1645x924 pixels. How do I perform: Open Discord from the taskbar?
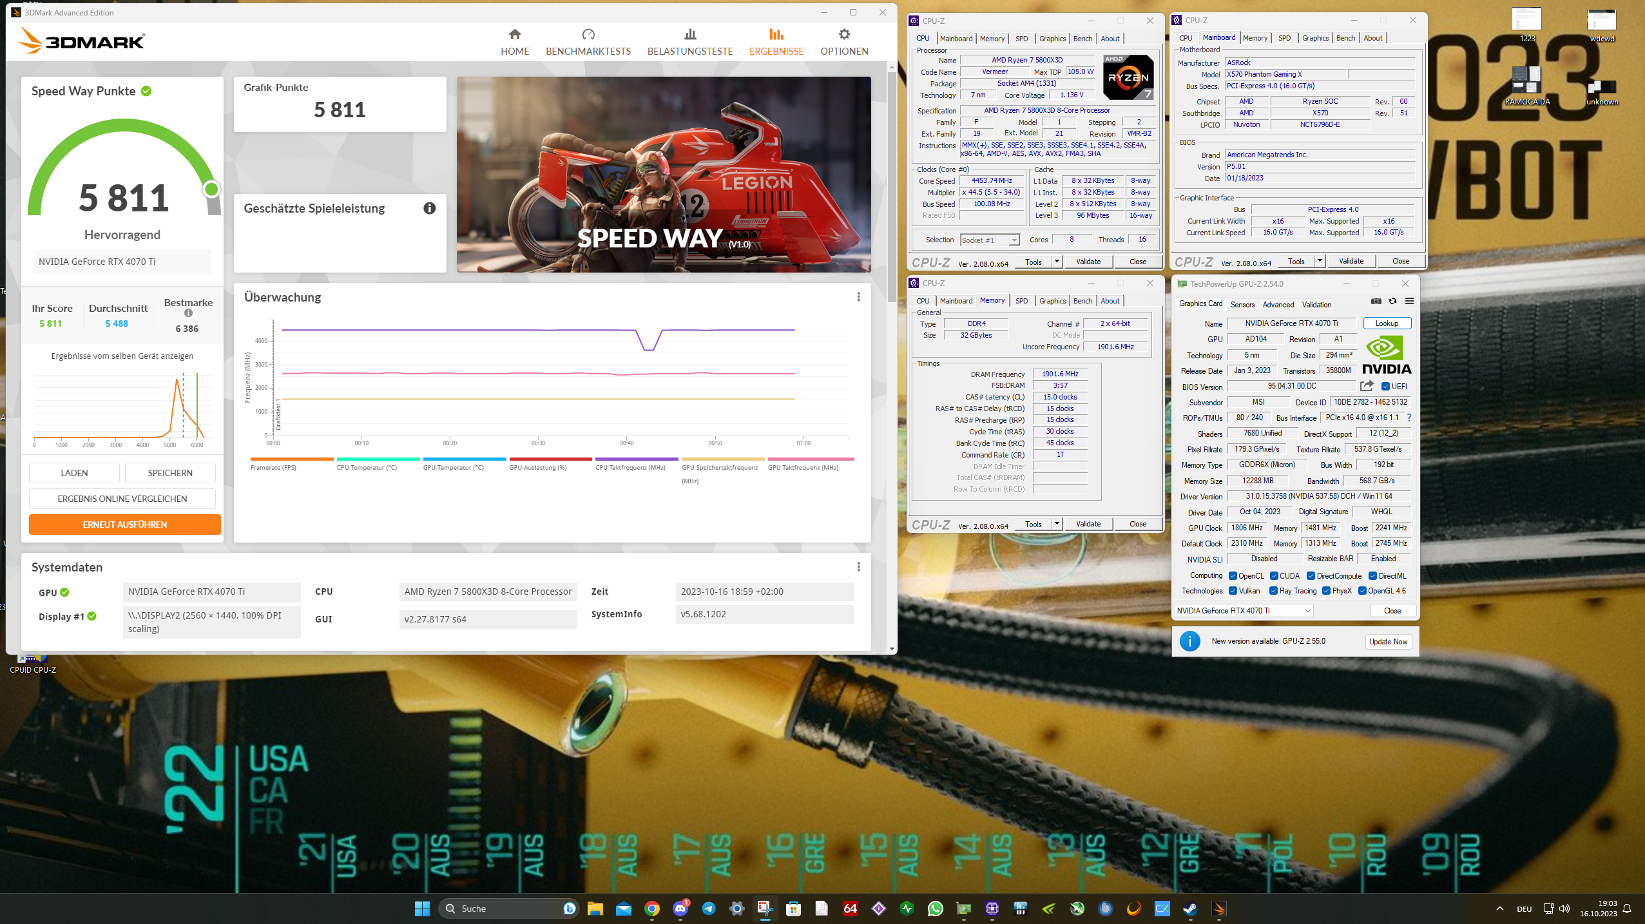[x=680, y=909]
